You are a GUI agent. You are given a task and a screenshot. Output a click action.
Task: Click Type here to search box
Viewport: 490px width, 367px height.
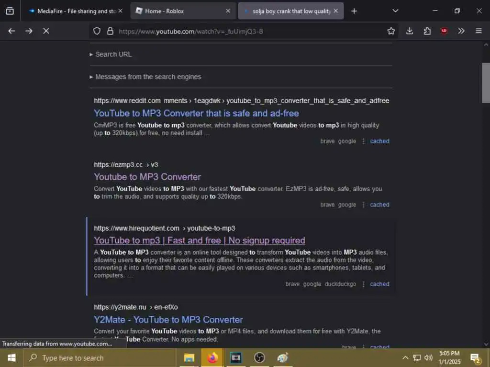[100, 358]
